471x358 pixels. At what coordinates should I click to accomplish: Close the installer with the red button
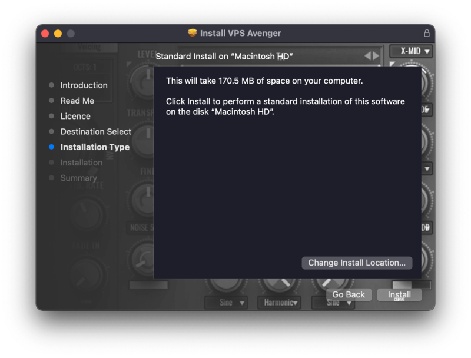45,34
